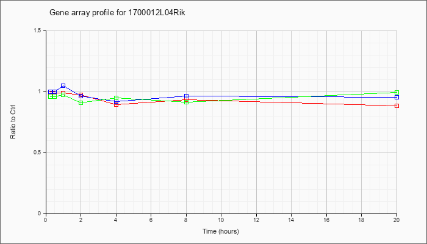Click the green marker at 4 hours
The height and width of the screenshot is (244, 427).
tap(117, 98)
